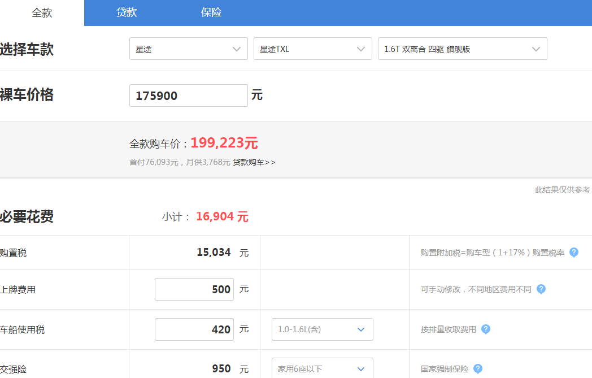Click the 此结果仅供参考 note
Screen dimensions: 592x378
click(x=562, y=190)
